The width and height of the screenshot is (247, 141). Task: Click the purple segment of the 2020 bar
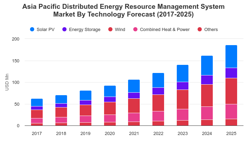(110, 99)
